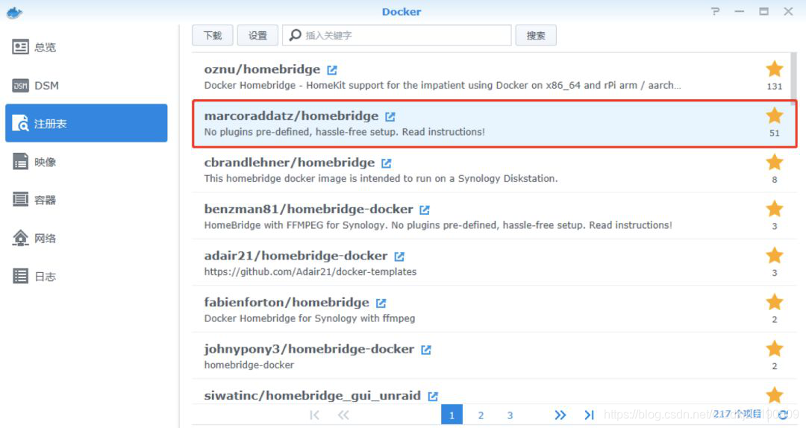Go to page 2 of results

(x=481, y=415)
